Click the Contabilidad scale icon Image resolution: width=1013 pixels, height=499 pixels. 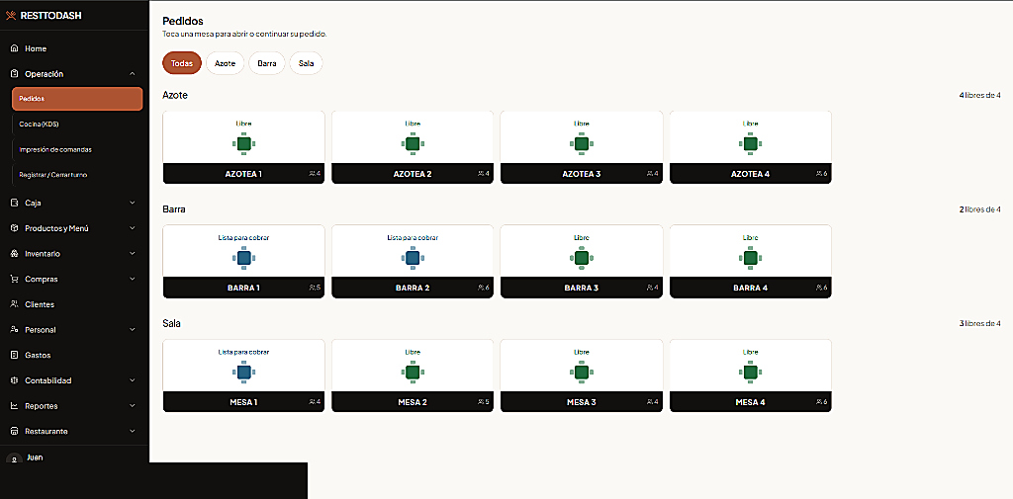14,380
